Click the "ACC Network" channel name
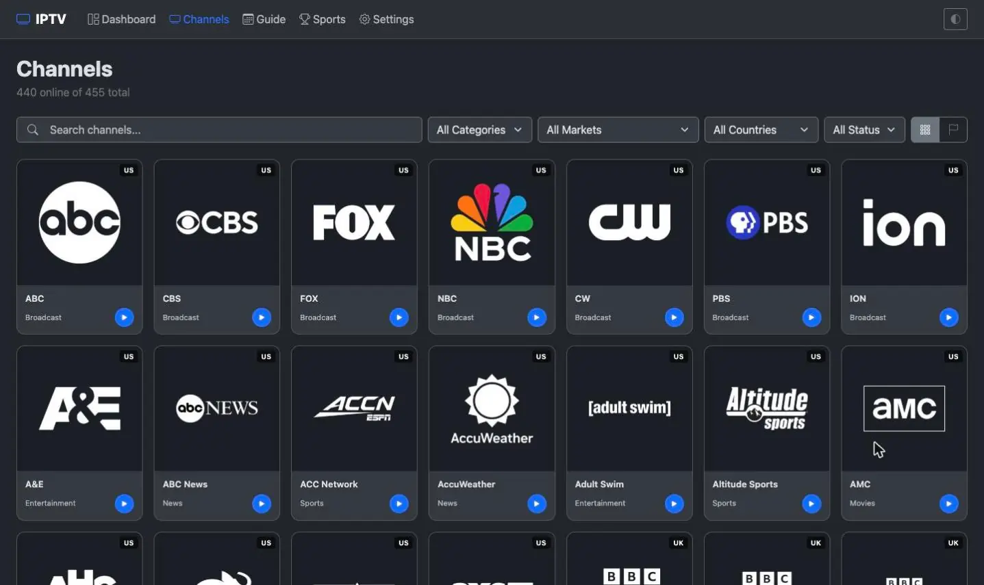The image size is (984, 585). click(x=329, y=484)
